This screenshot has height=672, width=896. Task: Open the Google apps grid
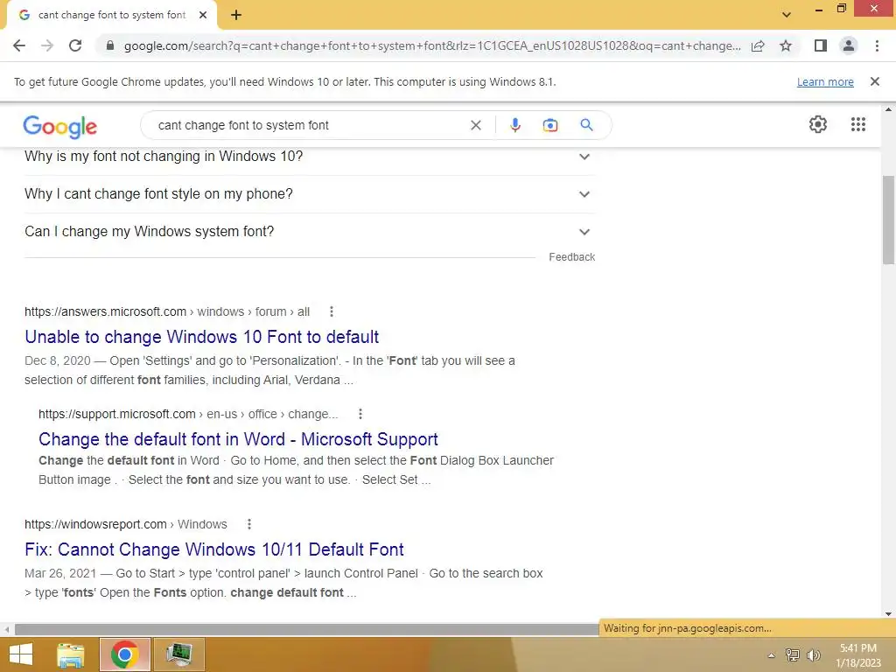pos(857,124)
